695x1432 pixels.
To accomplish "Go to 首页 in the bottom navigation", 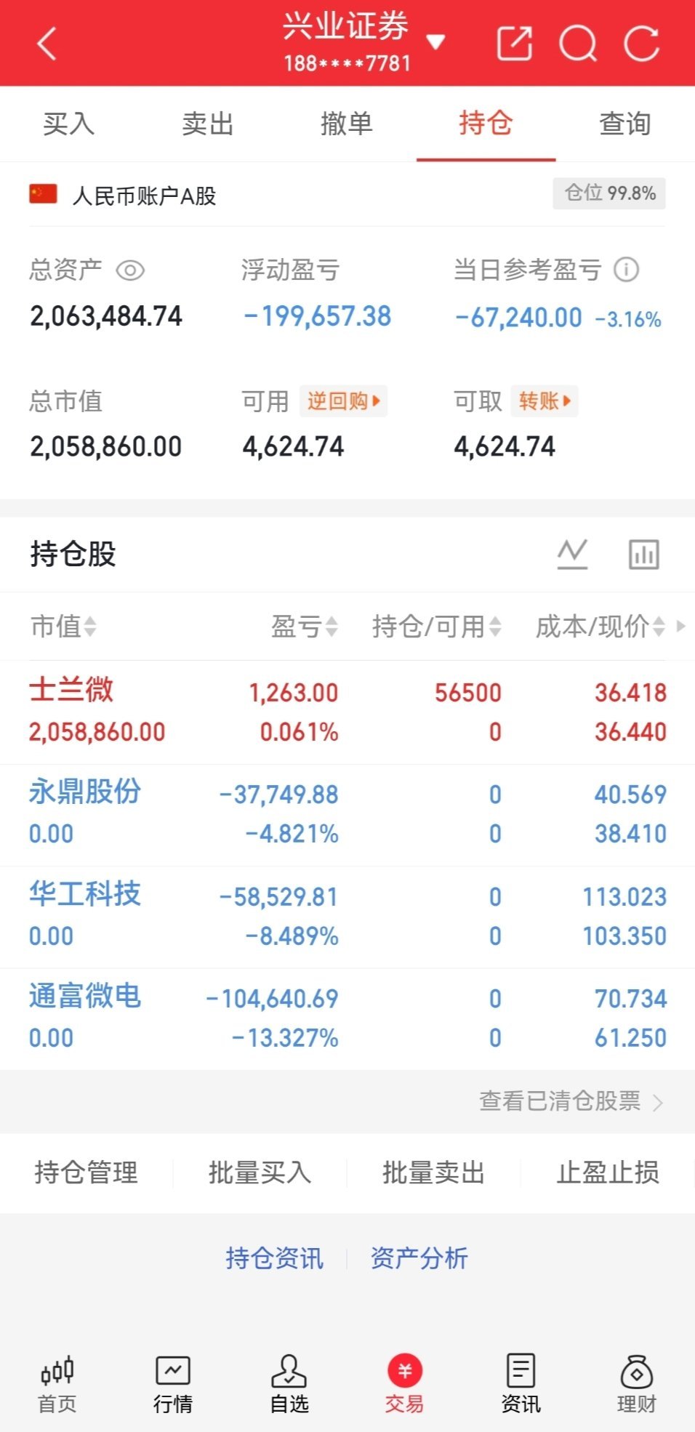I will coord(57,1384).
